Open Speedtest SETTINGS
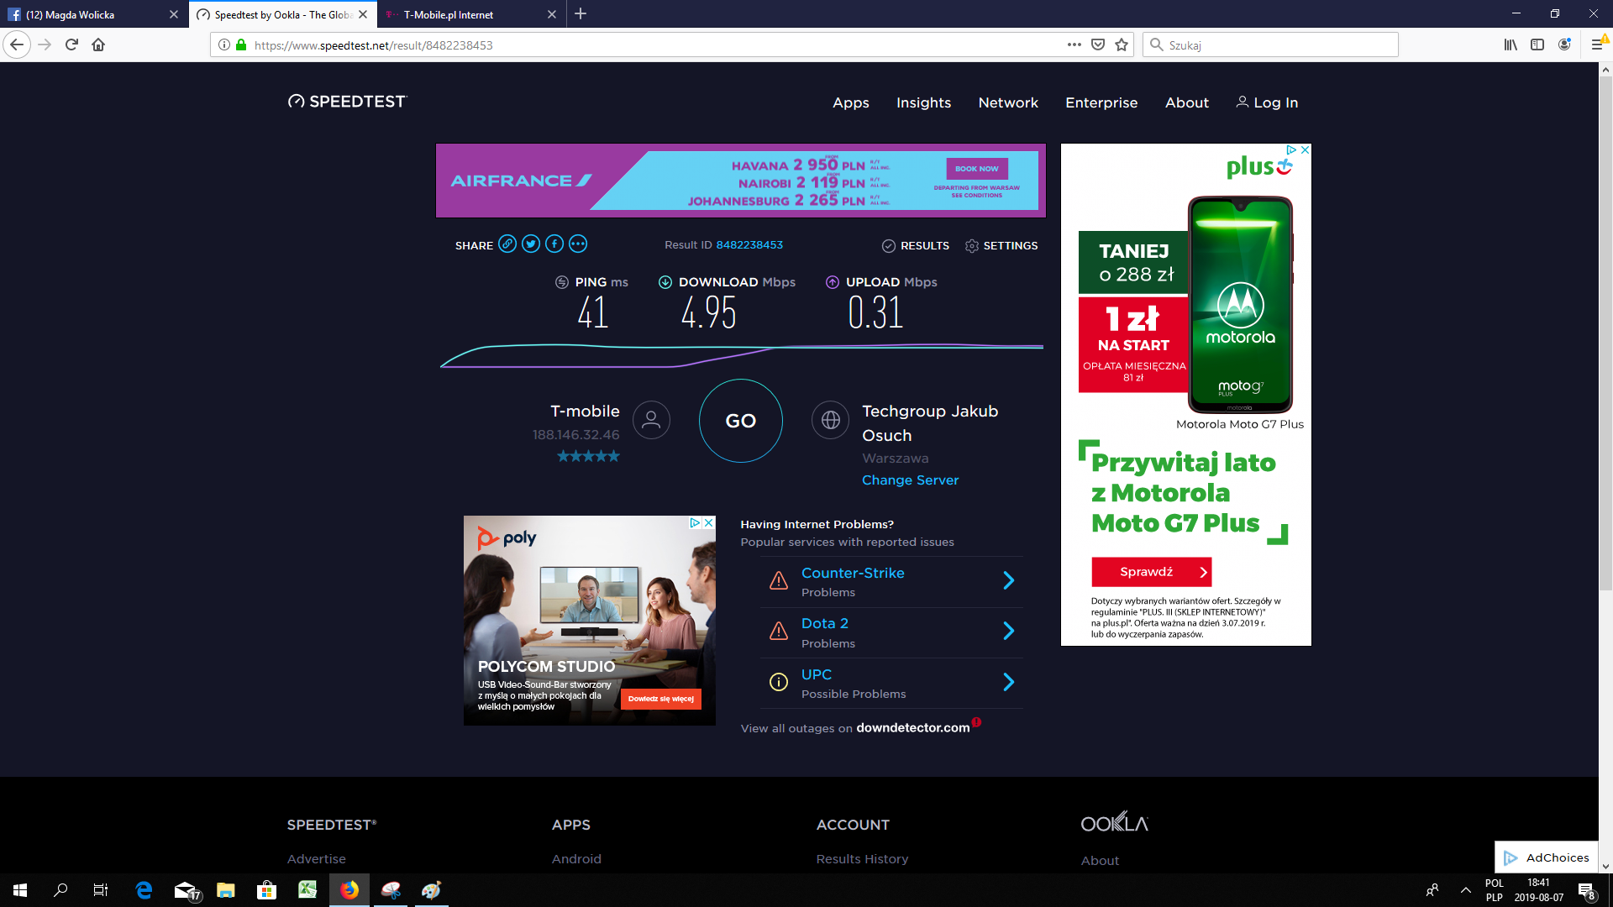1613x907 pixels. coord(1001,246)
